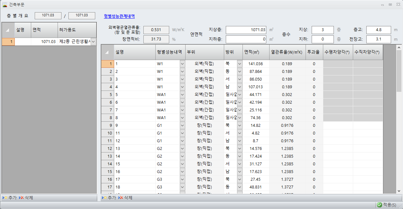
Task: Click the 설명 column header in envelope table
Action: tap(134, 52)
